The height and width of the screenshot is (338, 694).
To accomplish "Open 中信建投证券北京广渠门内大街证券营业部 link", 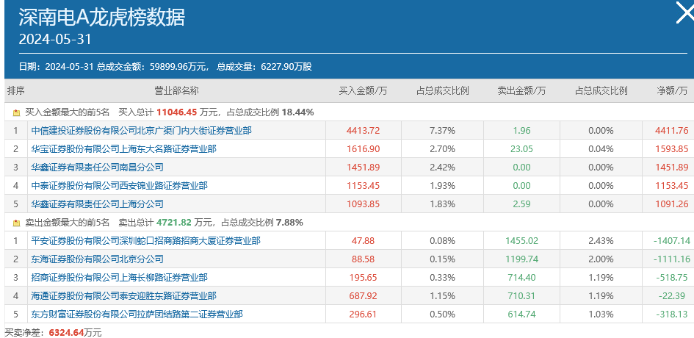I will [142, 131].
